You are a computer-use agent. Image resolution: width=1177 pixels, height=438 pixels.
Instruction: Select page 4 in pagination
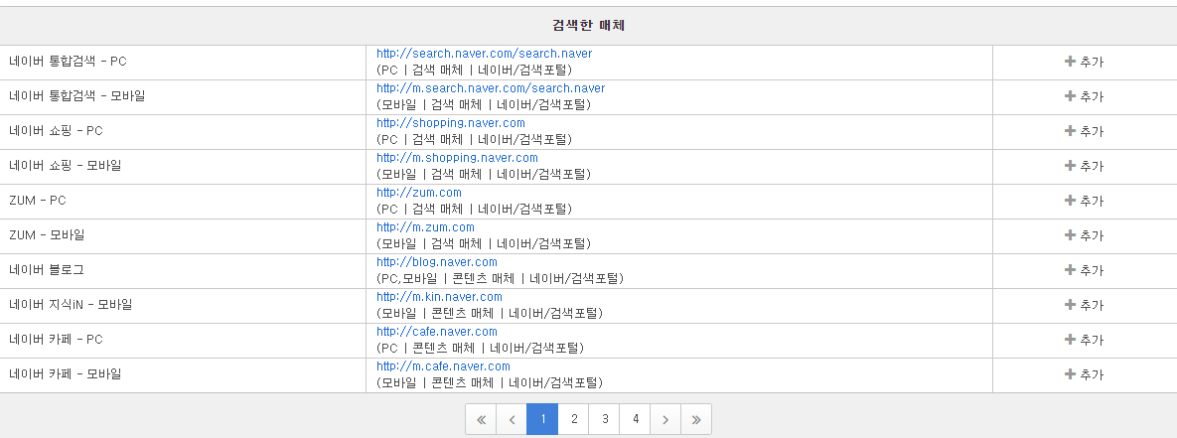click(635, 419)
